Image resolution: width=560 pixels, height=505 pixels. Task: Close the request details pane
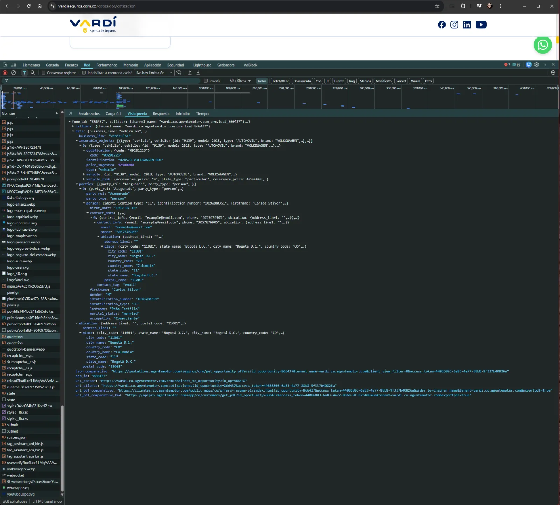pyautogui.click(x=71, y=113)
